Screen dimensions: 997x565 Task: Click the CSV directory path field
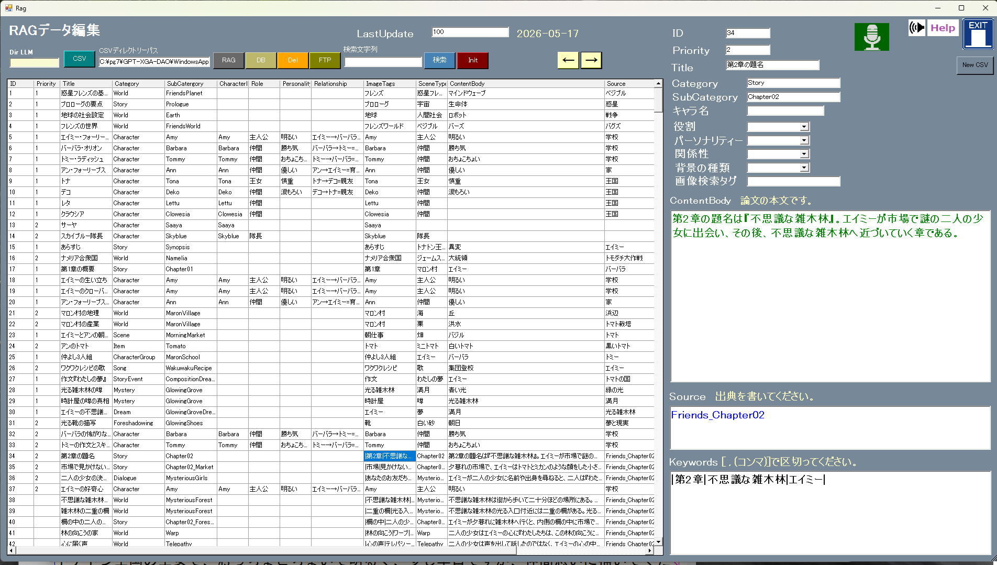coord(154,62)
